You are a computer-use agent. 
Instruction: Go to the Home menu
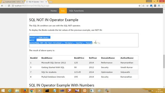[54, 11]
